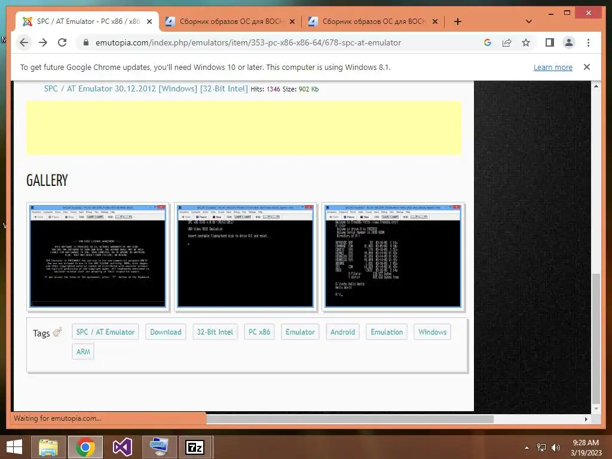This screenshot has height=459, width=612.
Task: Click the horizontal scrollbar right arrow
Action: click(586, 419)
